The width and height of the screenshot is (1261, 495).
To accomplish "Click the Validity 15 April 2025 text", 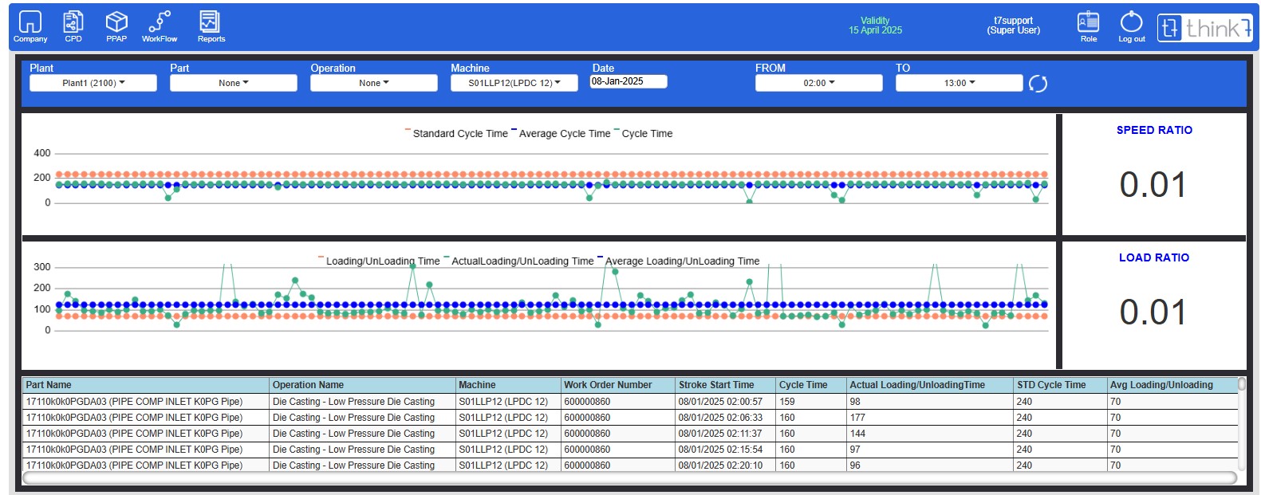I will click(x=875, y=26).
